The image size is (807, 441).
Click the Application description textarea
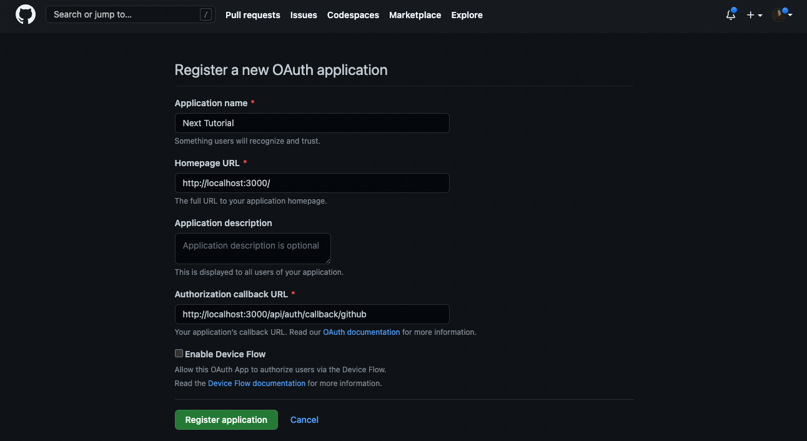pos(252,248)
